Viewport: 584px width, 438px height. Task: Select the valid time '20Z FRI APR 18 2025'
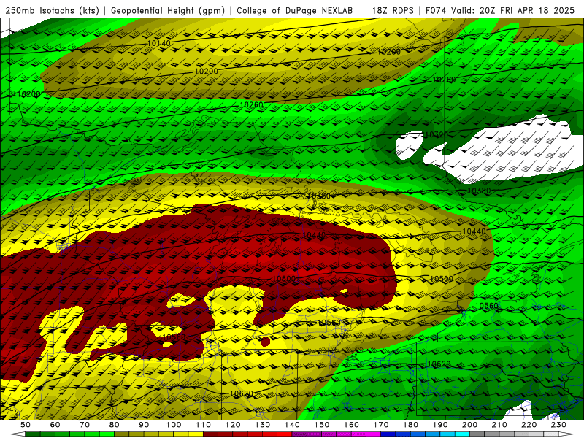527,10
